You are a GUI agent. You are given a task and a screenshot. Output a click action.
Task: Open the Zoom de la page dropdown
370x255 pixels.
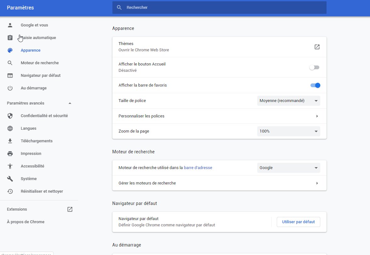(288, 131)
